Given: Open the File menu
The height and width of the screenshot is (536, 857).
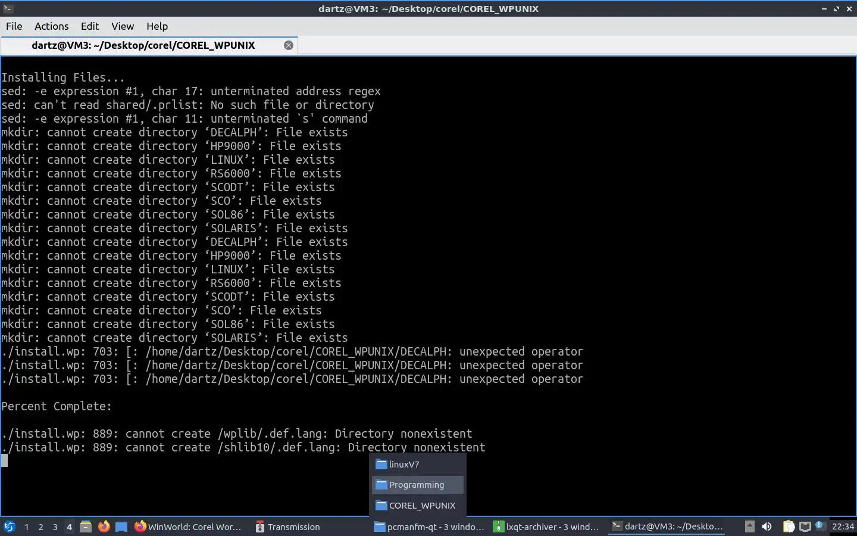Looking at the screenshot, I should pos(14,26).
